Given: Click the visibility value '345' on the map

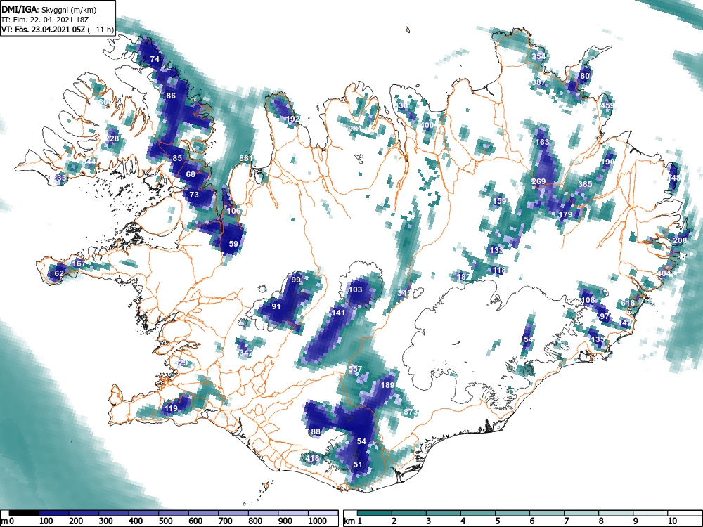Looking at the screenshot, I should click(404, 293).
